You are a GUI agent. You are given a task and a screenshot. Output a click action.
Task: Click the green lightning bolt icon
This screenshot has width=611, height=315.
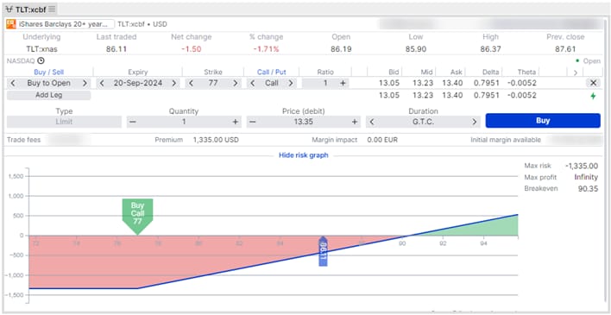pyautogui.click(x=593, y=96)
